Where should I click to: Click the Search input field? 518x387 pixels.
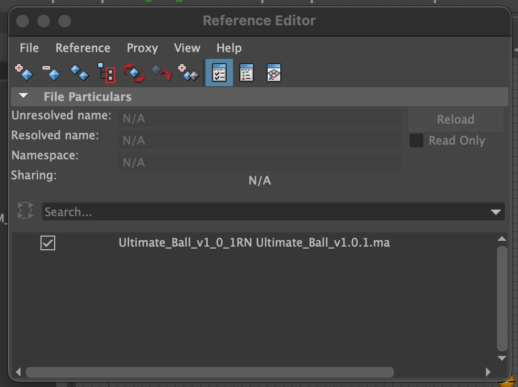tap(273, 212)
